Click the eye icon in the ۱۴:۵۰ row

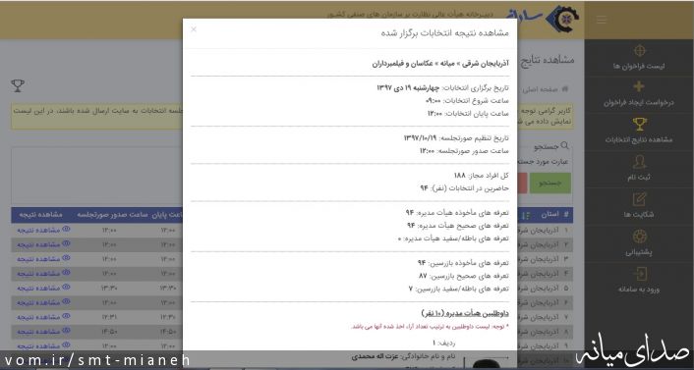point(66,331)
